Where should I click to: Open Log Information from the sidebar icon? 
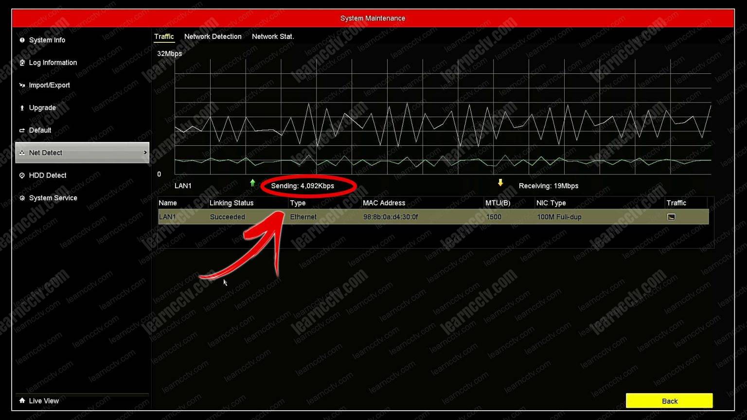coord(22,62)
